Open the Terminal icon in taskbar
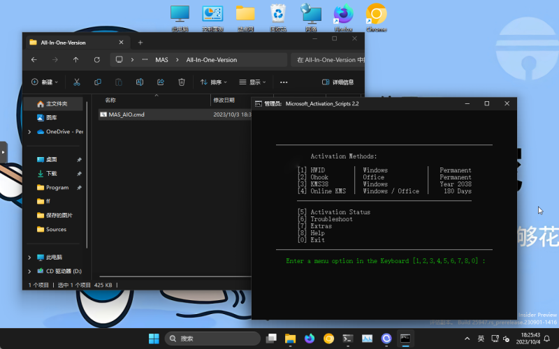The height and width of the screenshot is (349, 559). (x=347, y=339)
